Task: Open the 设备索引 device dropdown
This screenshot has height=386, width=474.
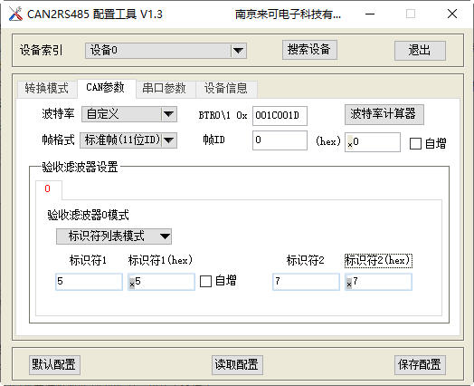Action: (x=166, y=51)
